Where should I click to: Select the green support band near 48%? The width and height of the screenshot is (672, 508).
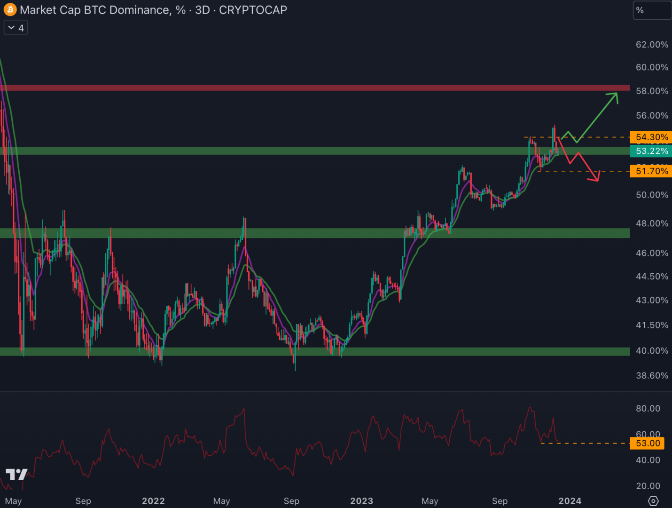[315, 233]
